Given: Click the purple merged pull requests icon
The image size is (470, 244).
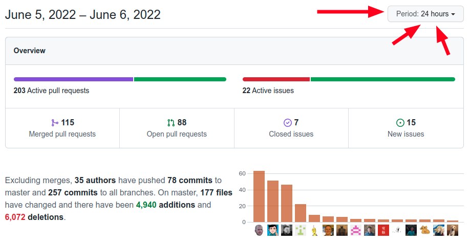Looking at the screenshot, I should (x=55, y=123).
